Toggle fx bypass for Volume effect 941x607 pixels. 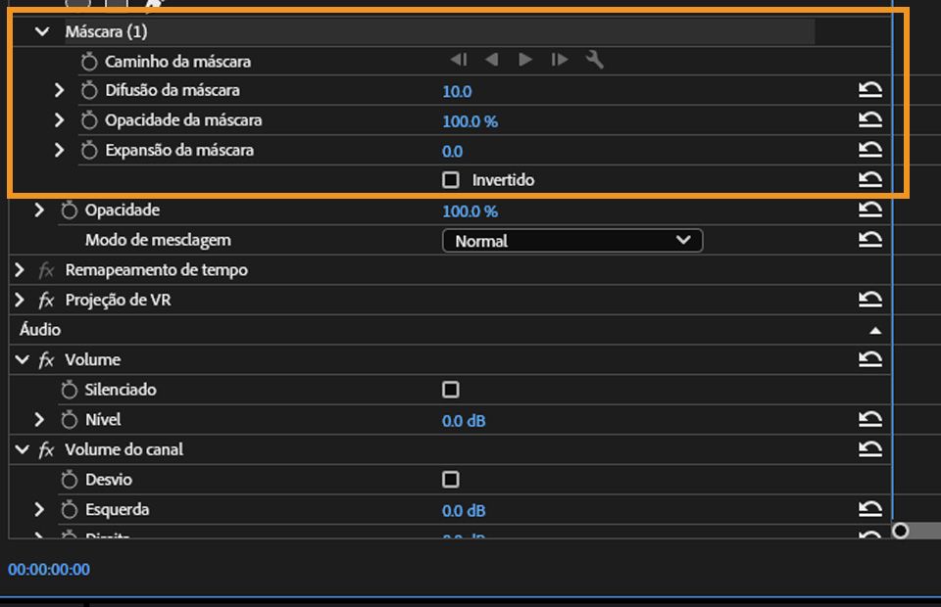[46, 360]
